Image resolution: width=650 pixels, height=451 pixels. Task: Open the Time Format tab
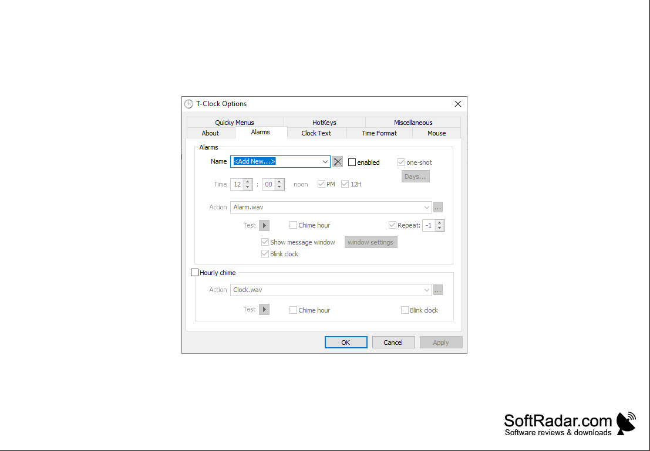[x=379, y=133]
